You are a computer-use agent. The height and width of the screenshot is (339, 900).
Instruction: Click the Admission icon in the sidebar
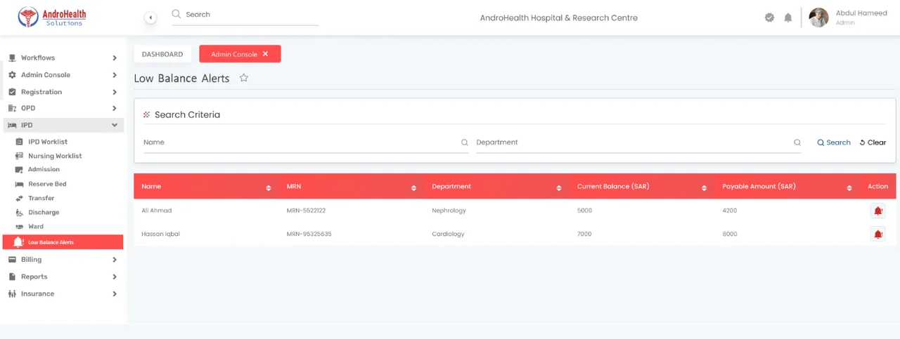(20, 170)
